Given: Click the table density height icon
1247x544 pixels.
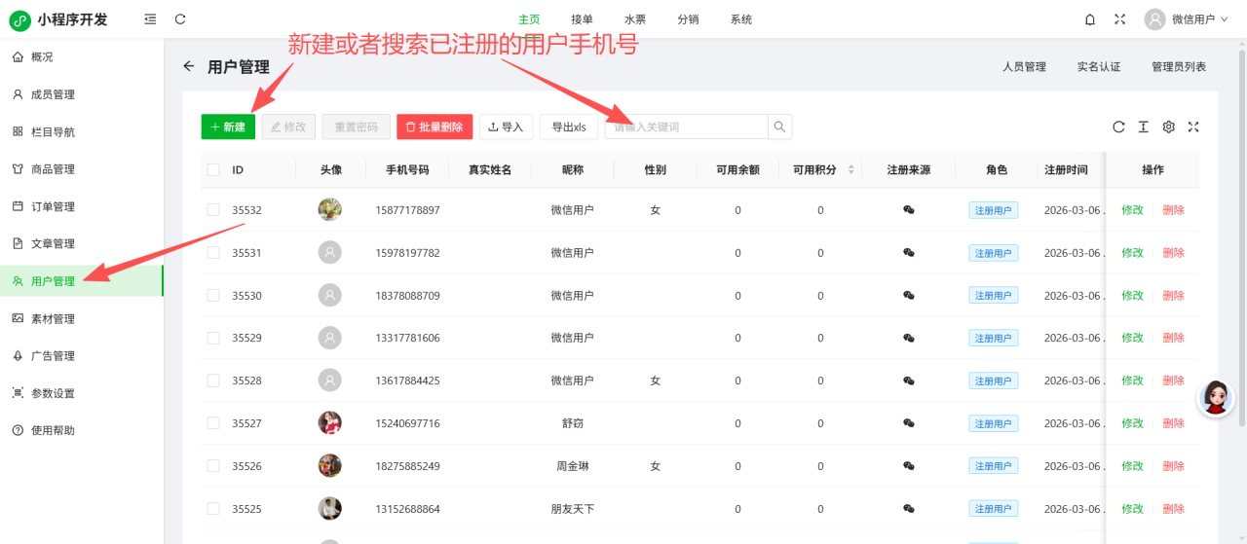Looking at the screenshot, I should (x=1143, y=127).
